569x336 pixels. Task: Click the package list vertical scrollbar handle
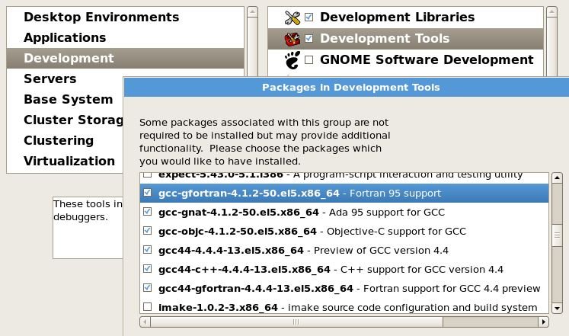click(557, 235)
